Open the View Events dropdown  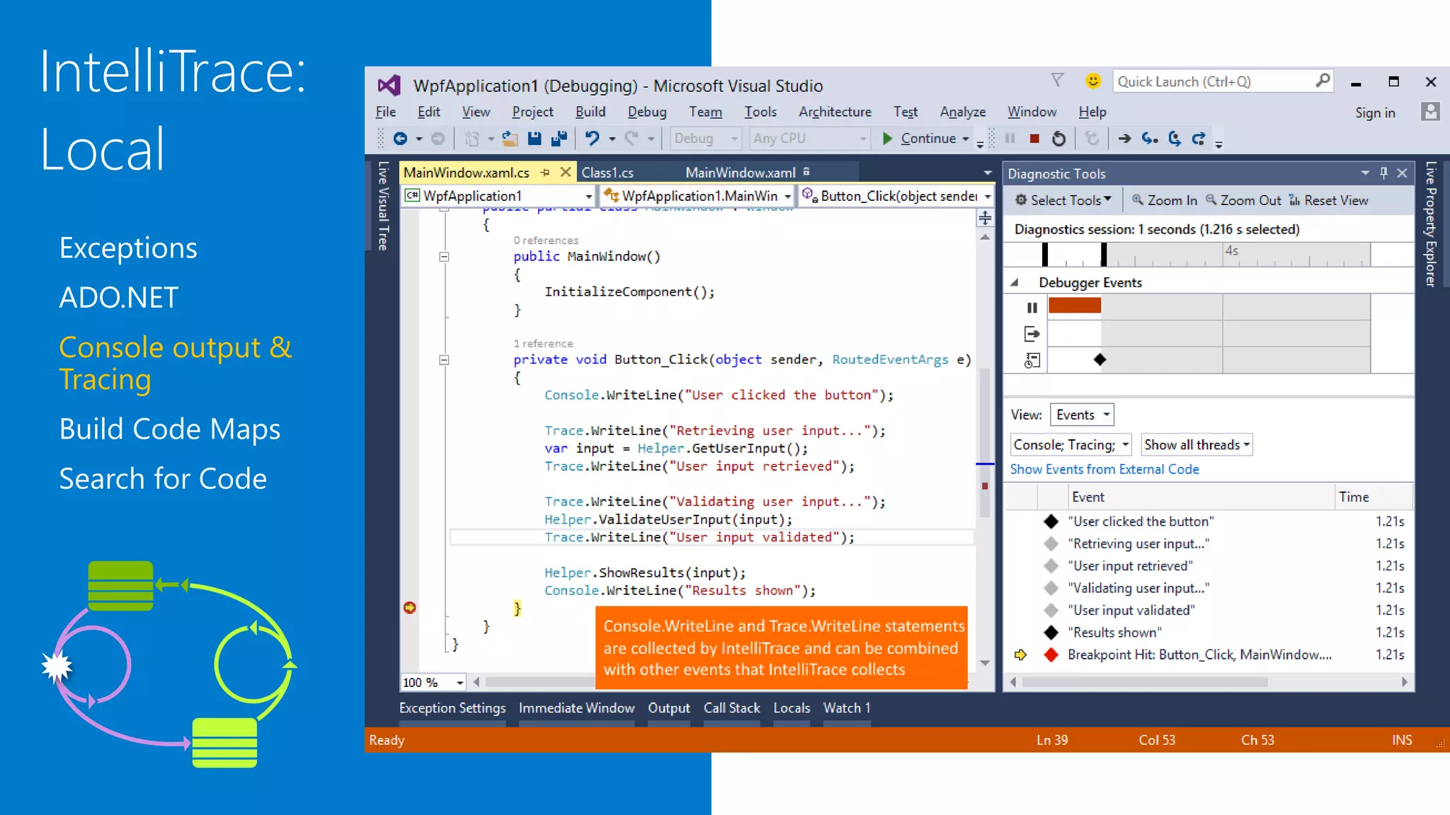click(1082, 415)
